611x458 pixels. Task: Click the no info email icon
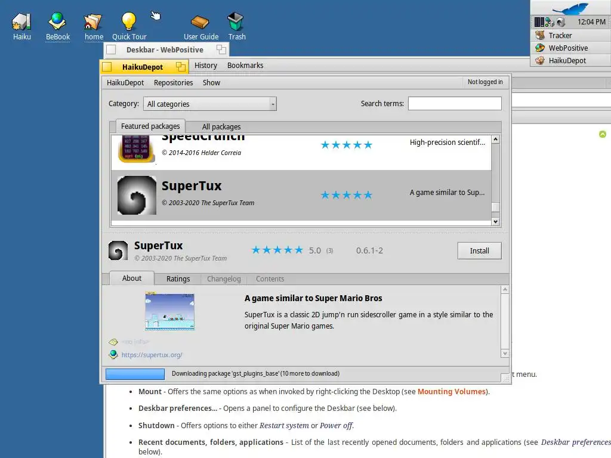(x=113, y=342)
